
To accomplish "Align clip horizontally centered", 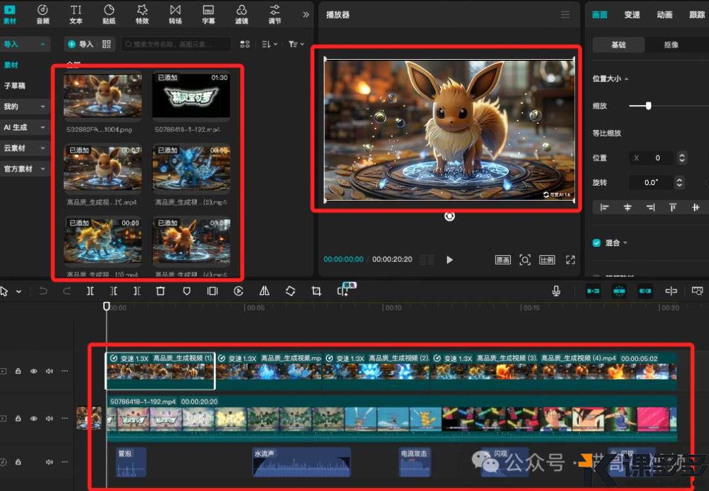I will pos(628,207).
